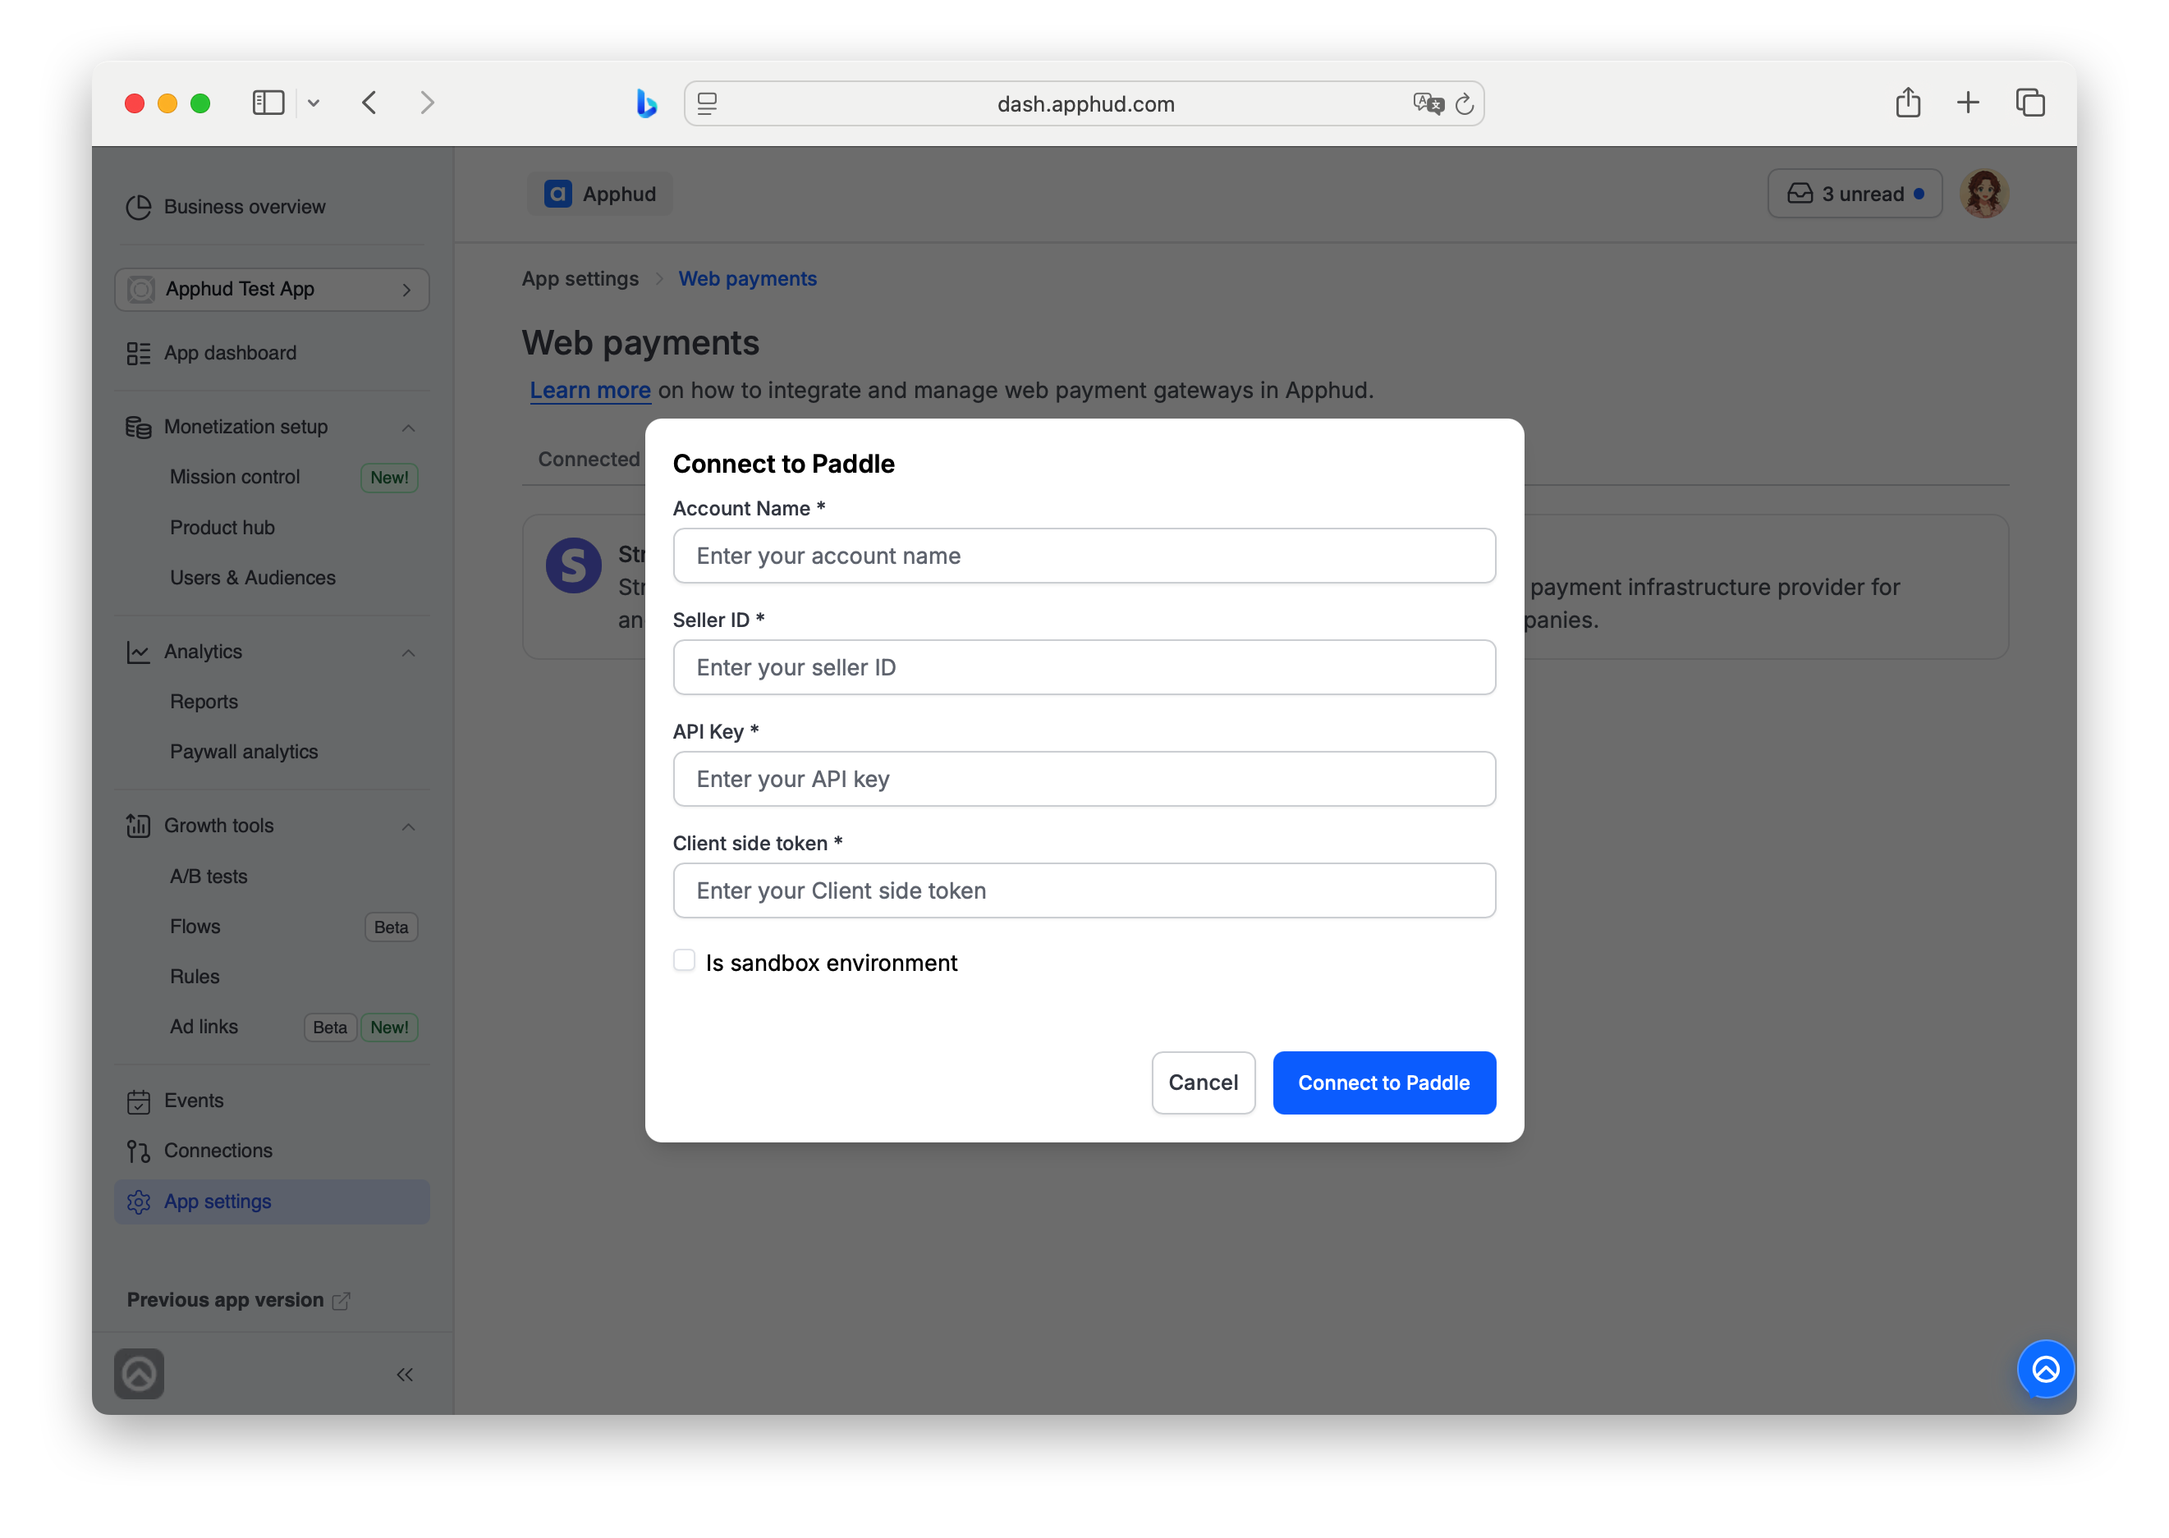
Task: Click the Connections branch icon
Action: point(138,1151)
